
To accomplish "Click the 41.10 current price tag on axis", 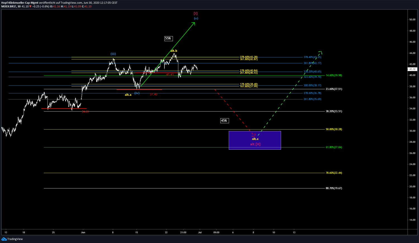I will pyautogui.click(x=412, y=69).
